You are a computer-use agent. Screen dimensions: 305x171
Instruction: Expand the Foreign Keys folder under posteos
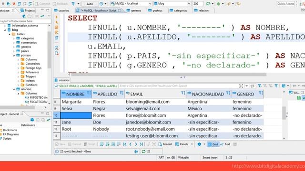click(x=18, y=68)
